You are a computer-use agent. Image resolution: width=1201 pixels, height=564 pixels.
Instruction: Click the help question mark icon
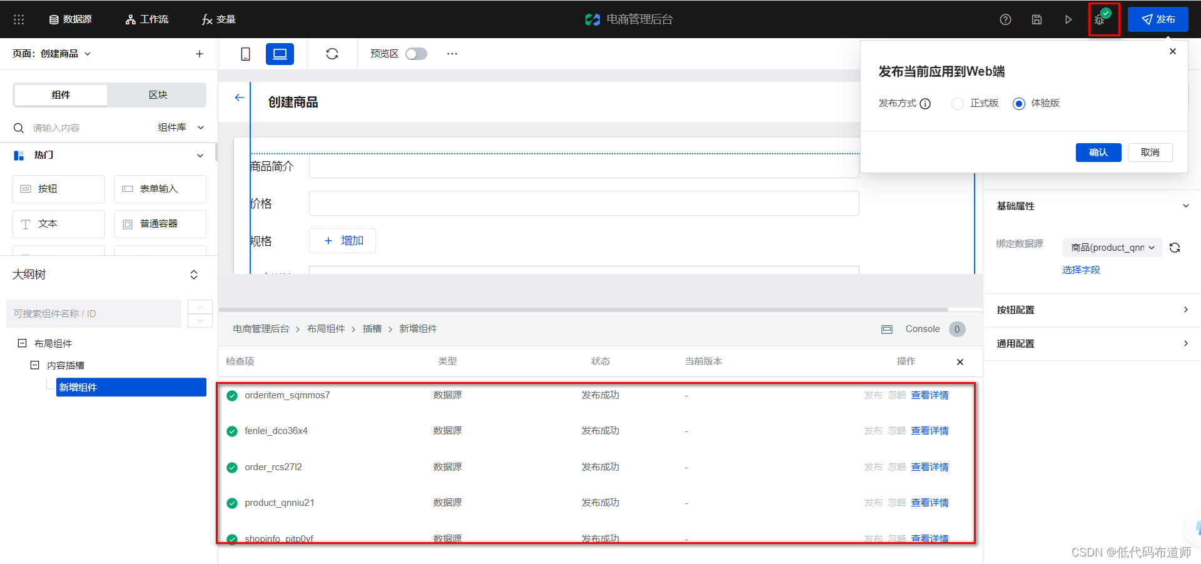coord(1005,19)
